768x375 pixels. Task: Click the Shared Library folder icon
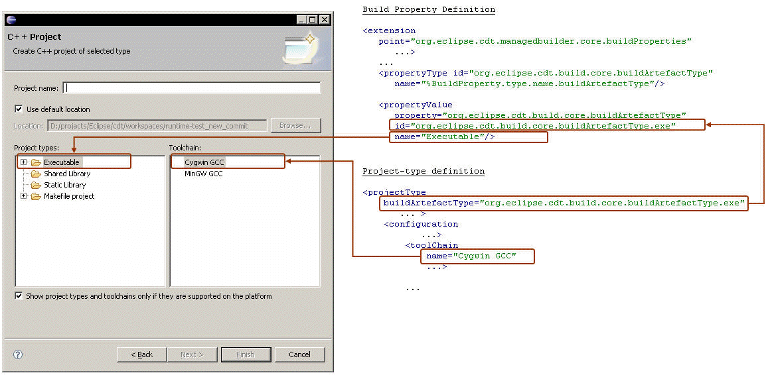point(36,174)
